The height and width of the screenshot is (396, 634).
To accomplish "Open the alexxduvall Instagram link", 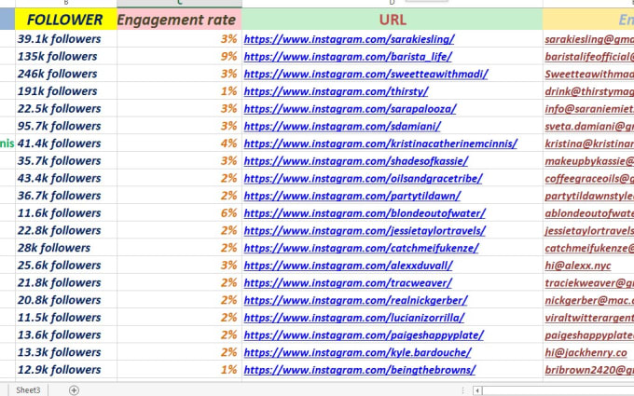I will point(348,265).
